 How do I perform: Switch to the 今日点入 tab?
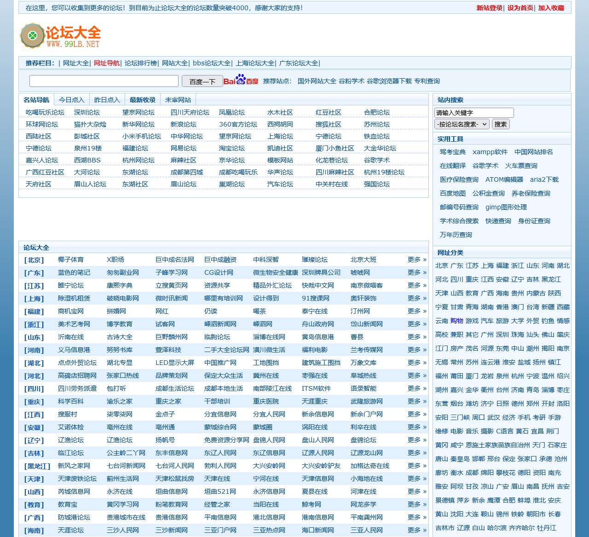[x=71, y=100]
